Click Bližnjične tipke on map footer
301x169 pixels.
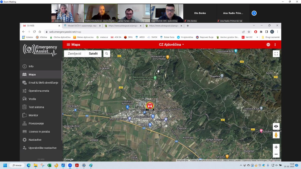coord(182,160)
